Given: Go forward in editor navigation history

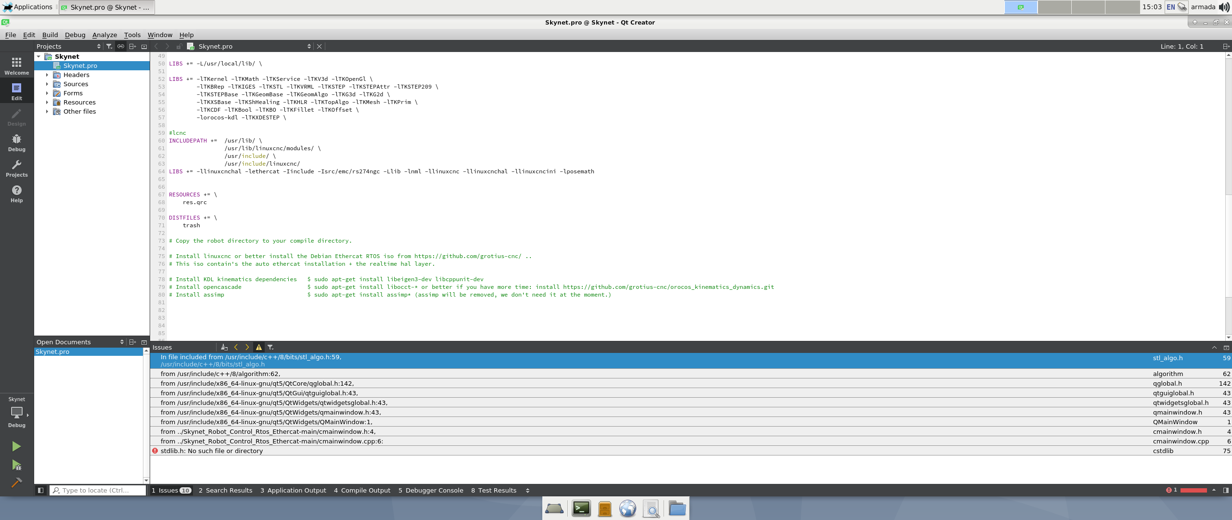Looking at the screenshot, I should [x=167, y=46].
